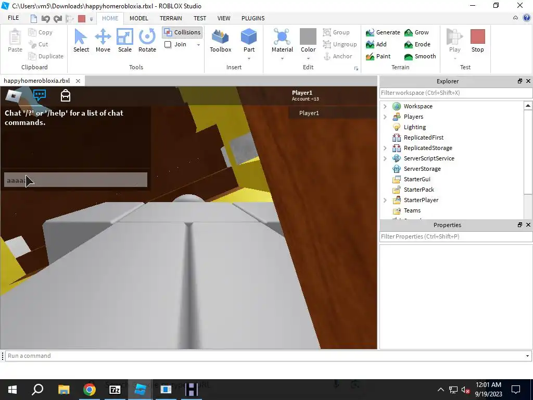Open 7-Zip from the taskbar
This screenshot has height=400, width=533.
pos(115,390)
